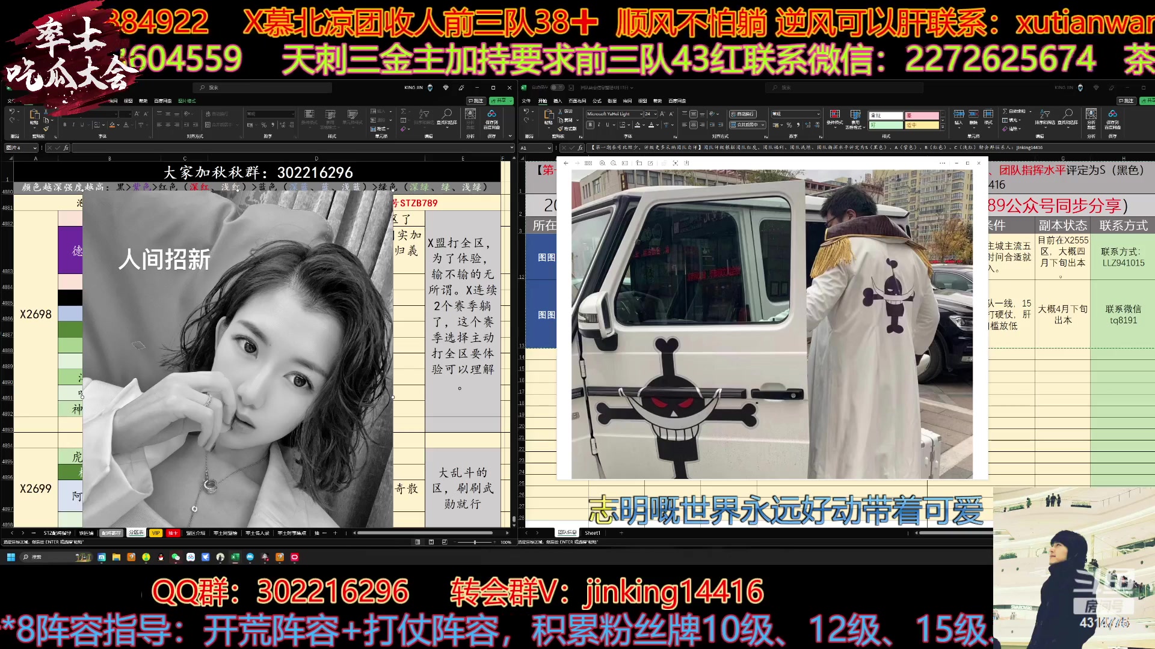This screenshot has height=649, width=1155.
Task: Switch to the 分区表 sheet tab
Action: click(136, 533)
